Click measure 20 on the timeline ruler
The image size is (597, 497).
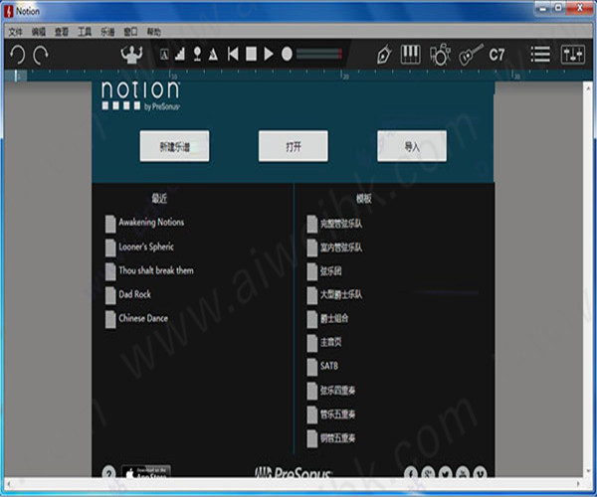(345, 76)
